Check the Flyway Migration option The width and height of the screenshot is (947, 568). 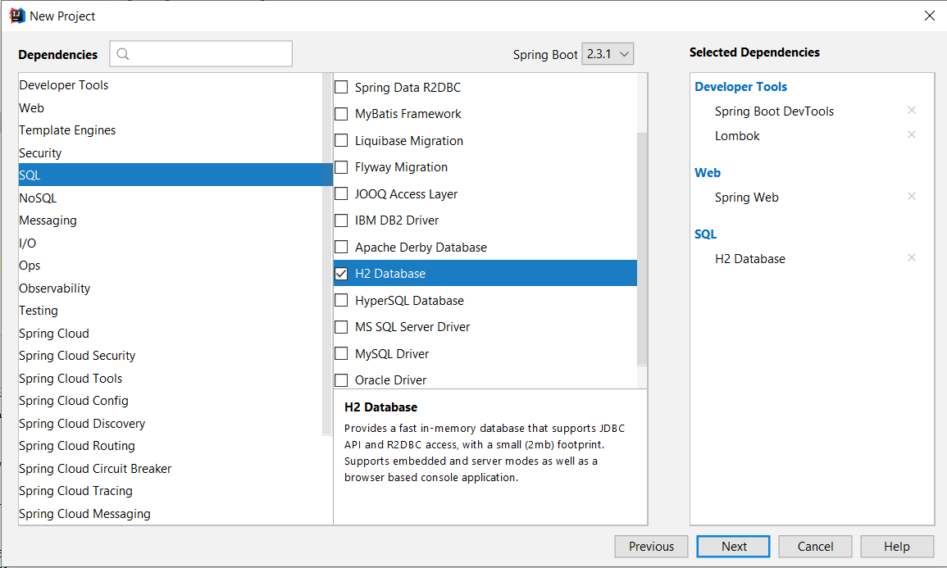tap(341, 167)
